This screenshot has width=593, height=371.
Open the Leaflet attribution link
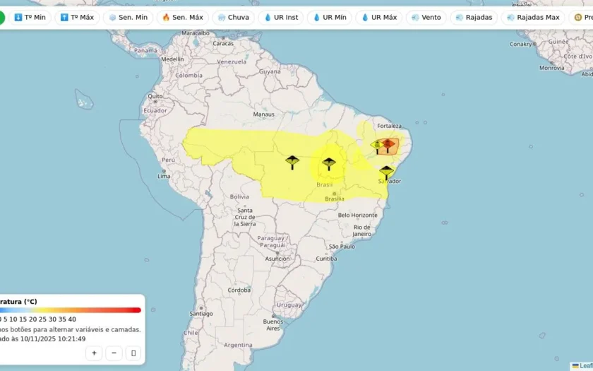coord(585,366)
